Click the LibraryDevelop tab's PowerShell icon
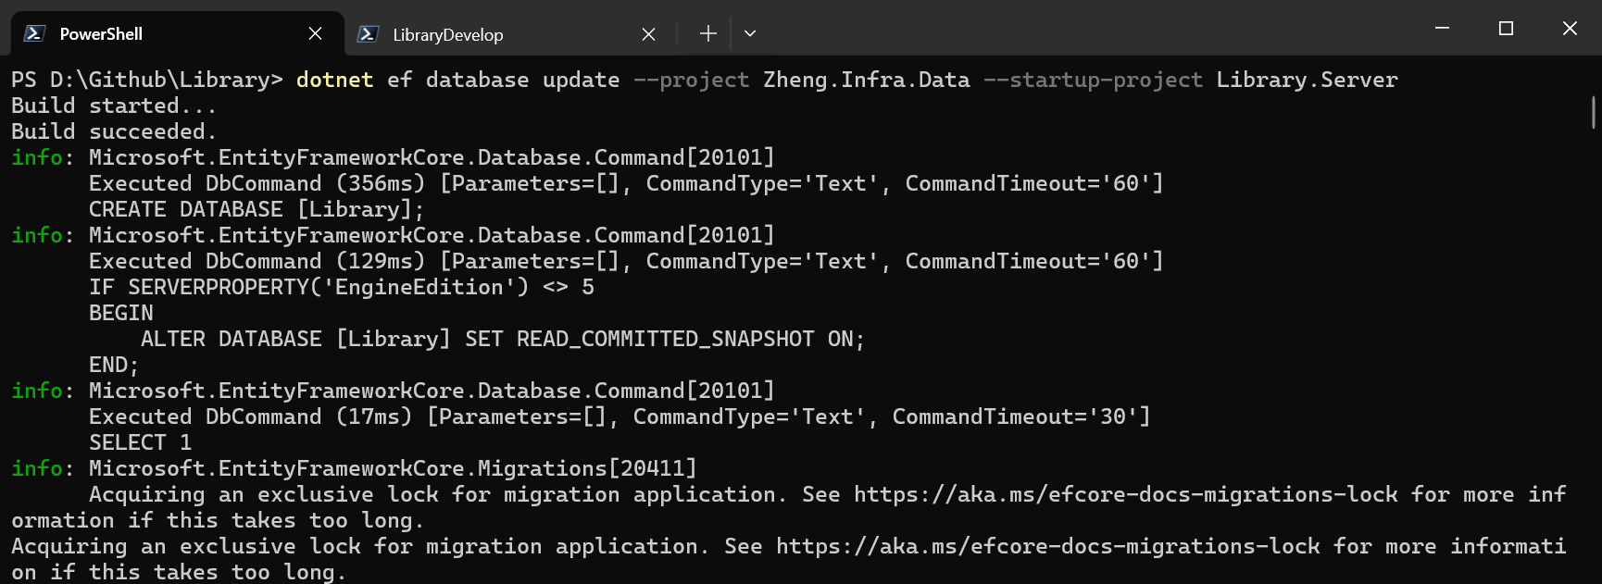This screenshot has height=584, width=1602. click(x=368, y=34)
